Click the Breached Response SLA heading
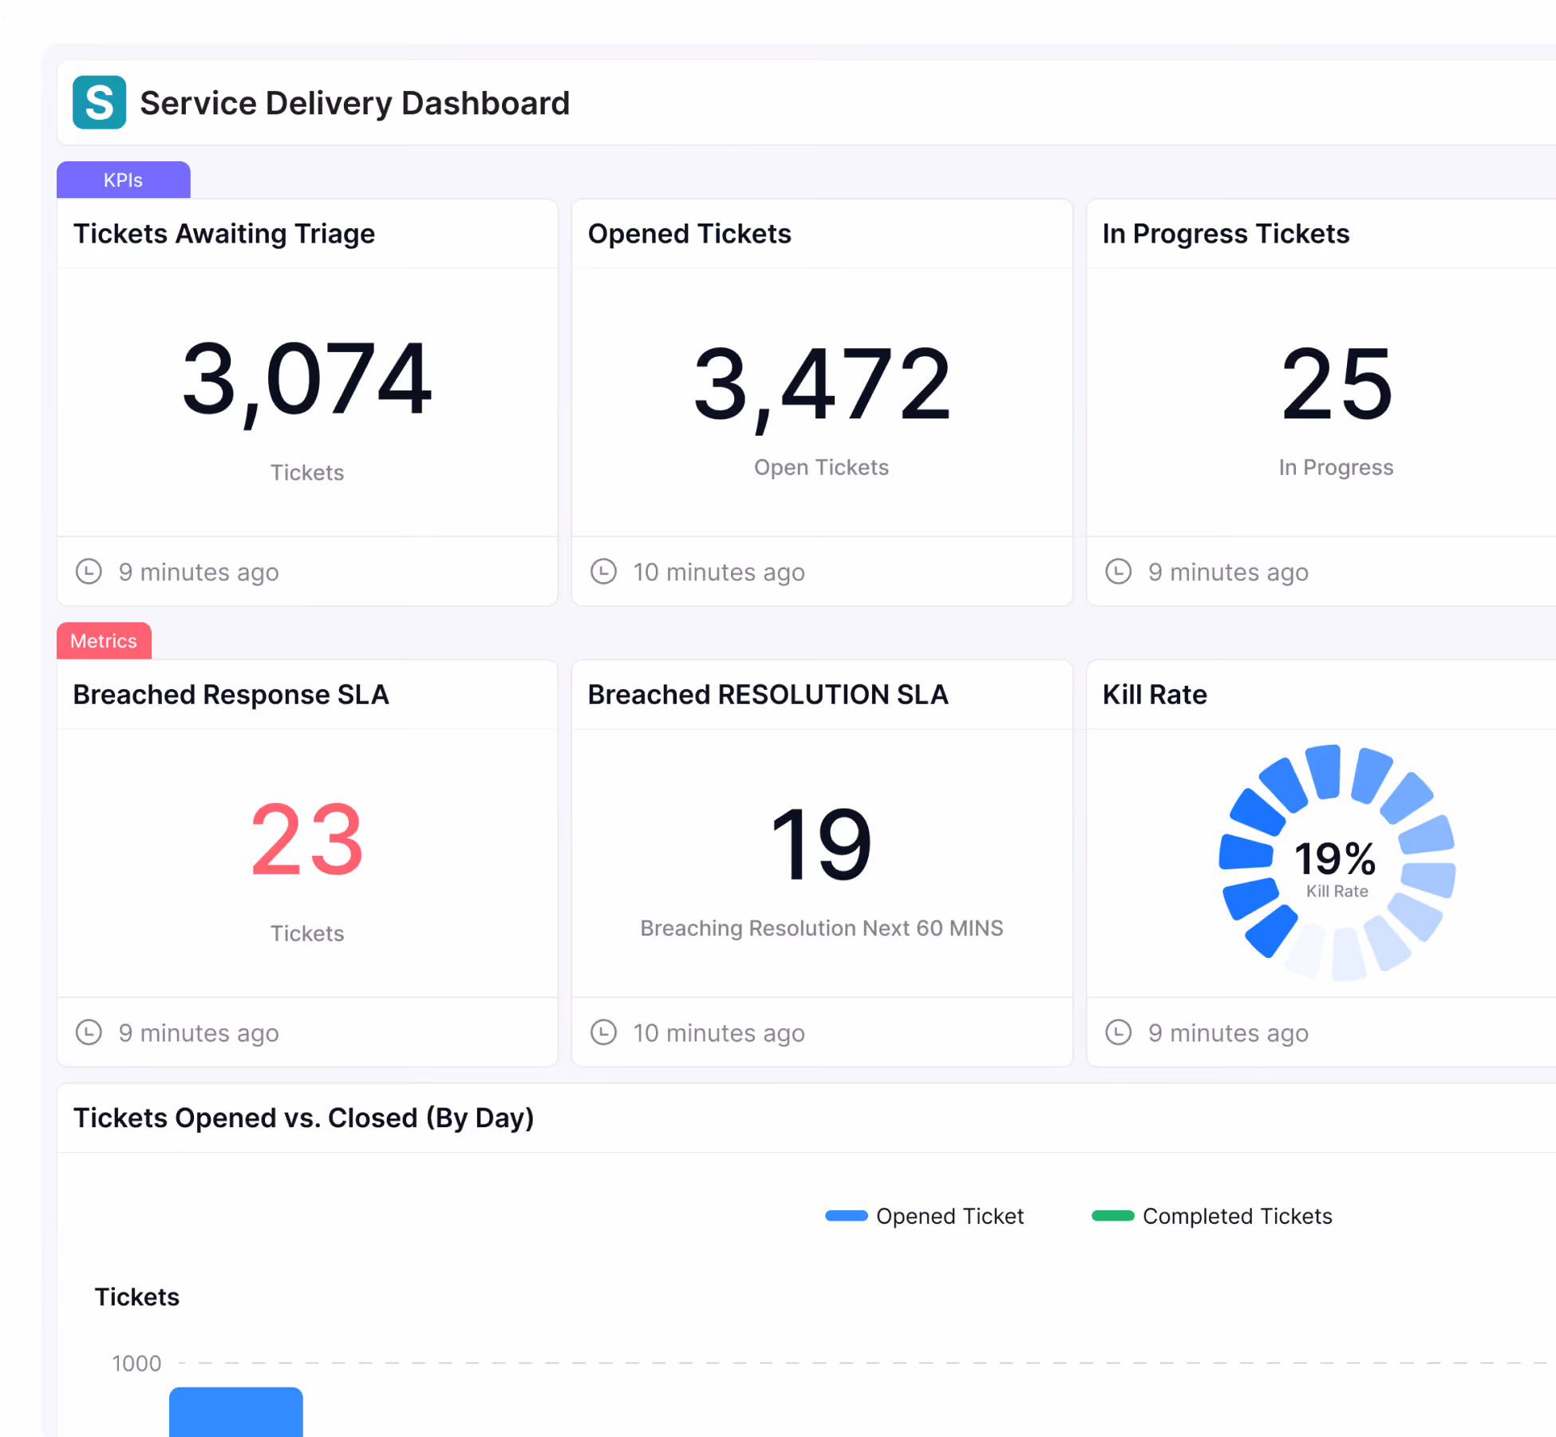Viewport: 1556px width, 1437px height. coord(231,695)
